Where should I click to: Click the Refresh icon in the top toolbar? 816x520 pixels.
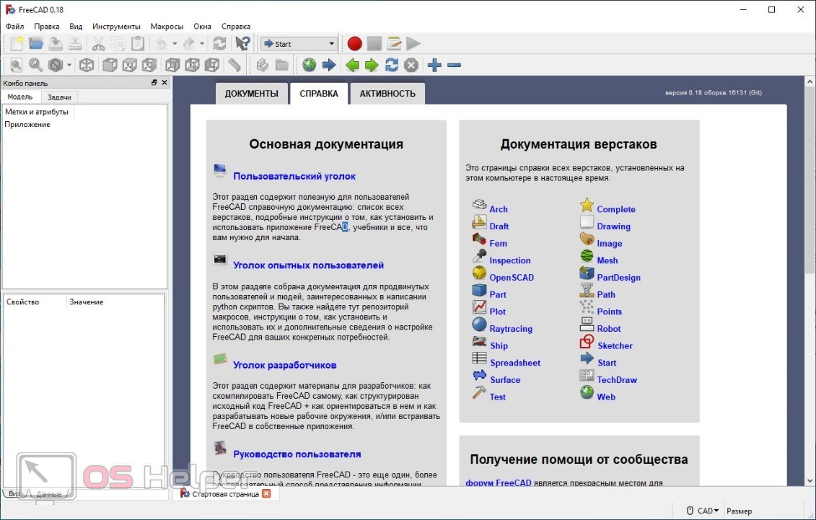coord(219,44)
